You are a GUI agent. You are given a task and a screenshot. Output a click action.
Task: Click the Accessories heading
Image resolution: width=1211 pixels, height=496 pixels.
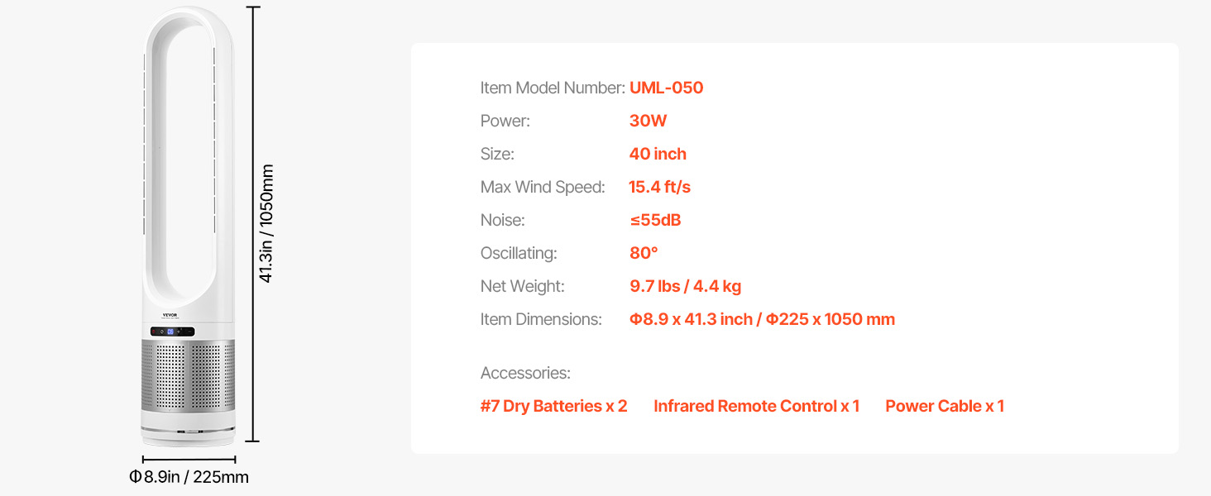tap(525, 373)
